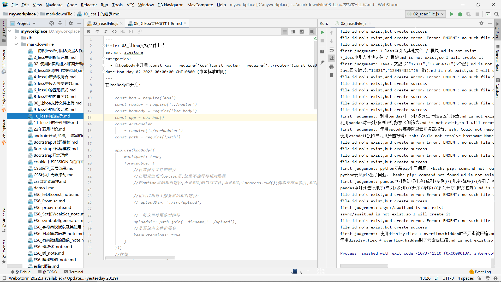Show editor only view mode

pyautogui.click(x=285, y=32)
